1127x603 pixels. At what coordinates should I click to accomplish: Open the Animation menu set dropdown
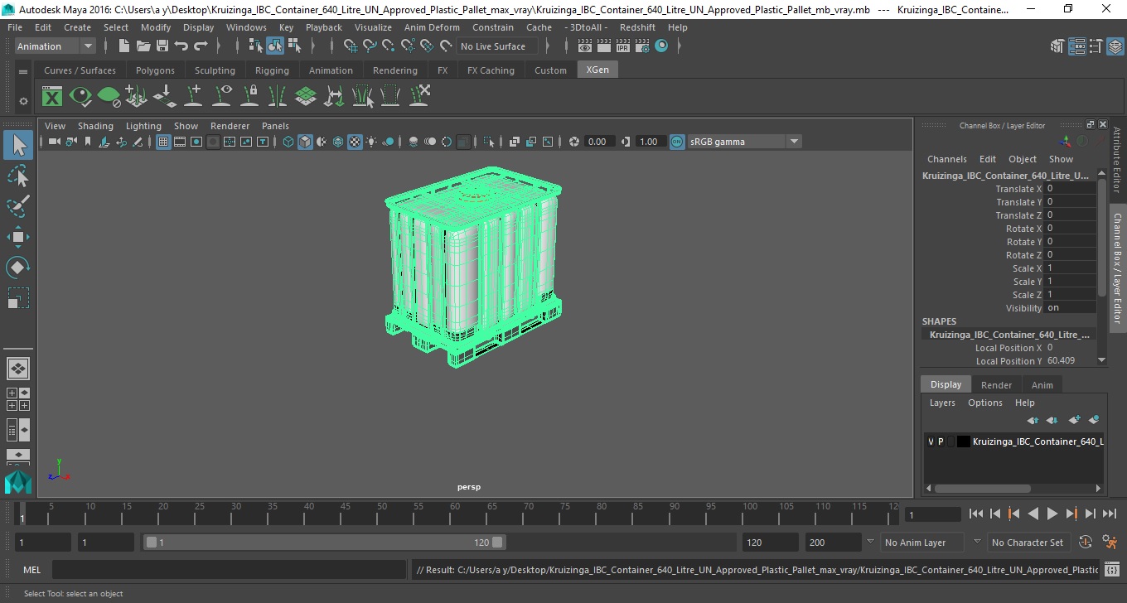(x=56, y=46)
